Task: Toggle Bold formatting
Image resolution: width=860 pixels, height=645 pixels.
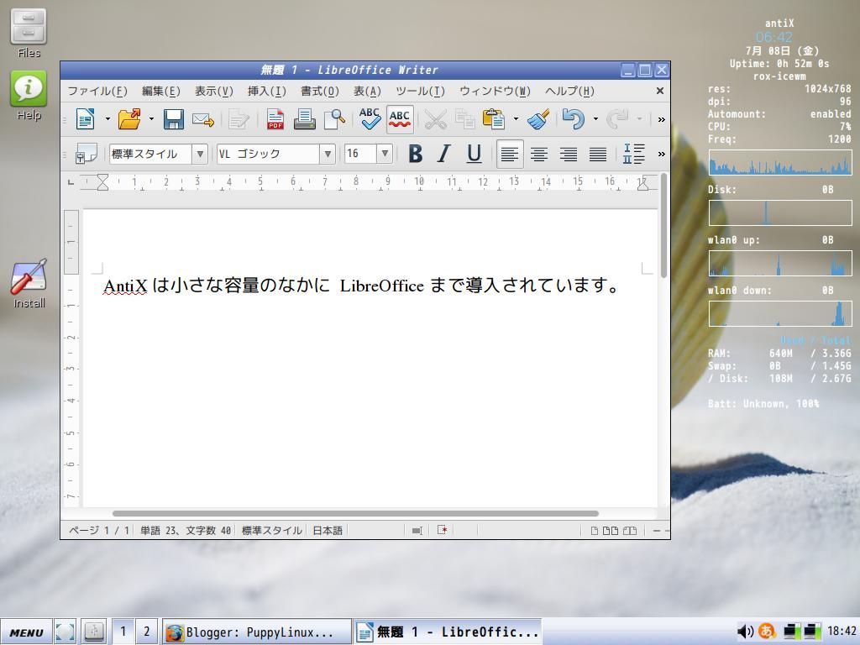Action: click(x=415, y=155)
